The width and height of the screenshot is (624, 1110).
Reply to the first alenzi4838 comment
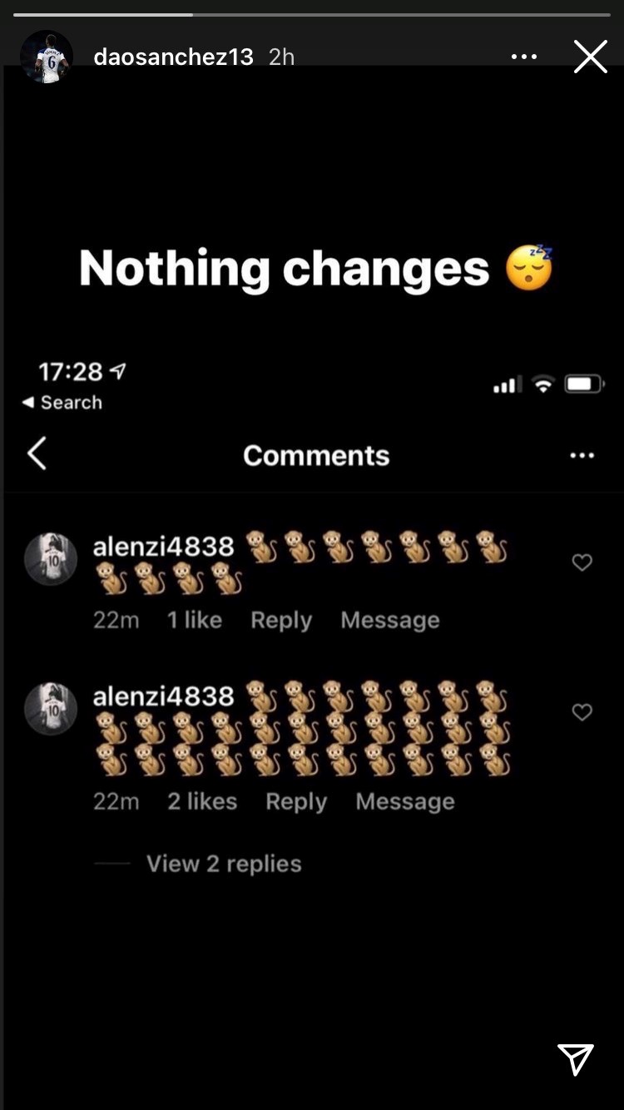[281, 621]
